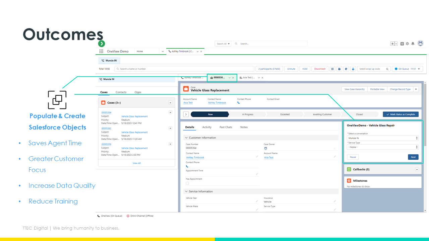Expand the case path chevron button
The image size is (429, 241).
[186, 114]
